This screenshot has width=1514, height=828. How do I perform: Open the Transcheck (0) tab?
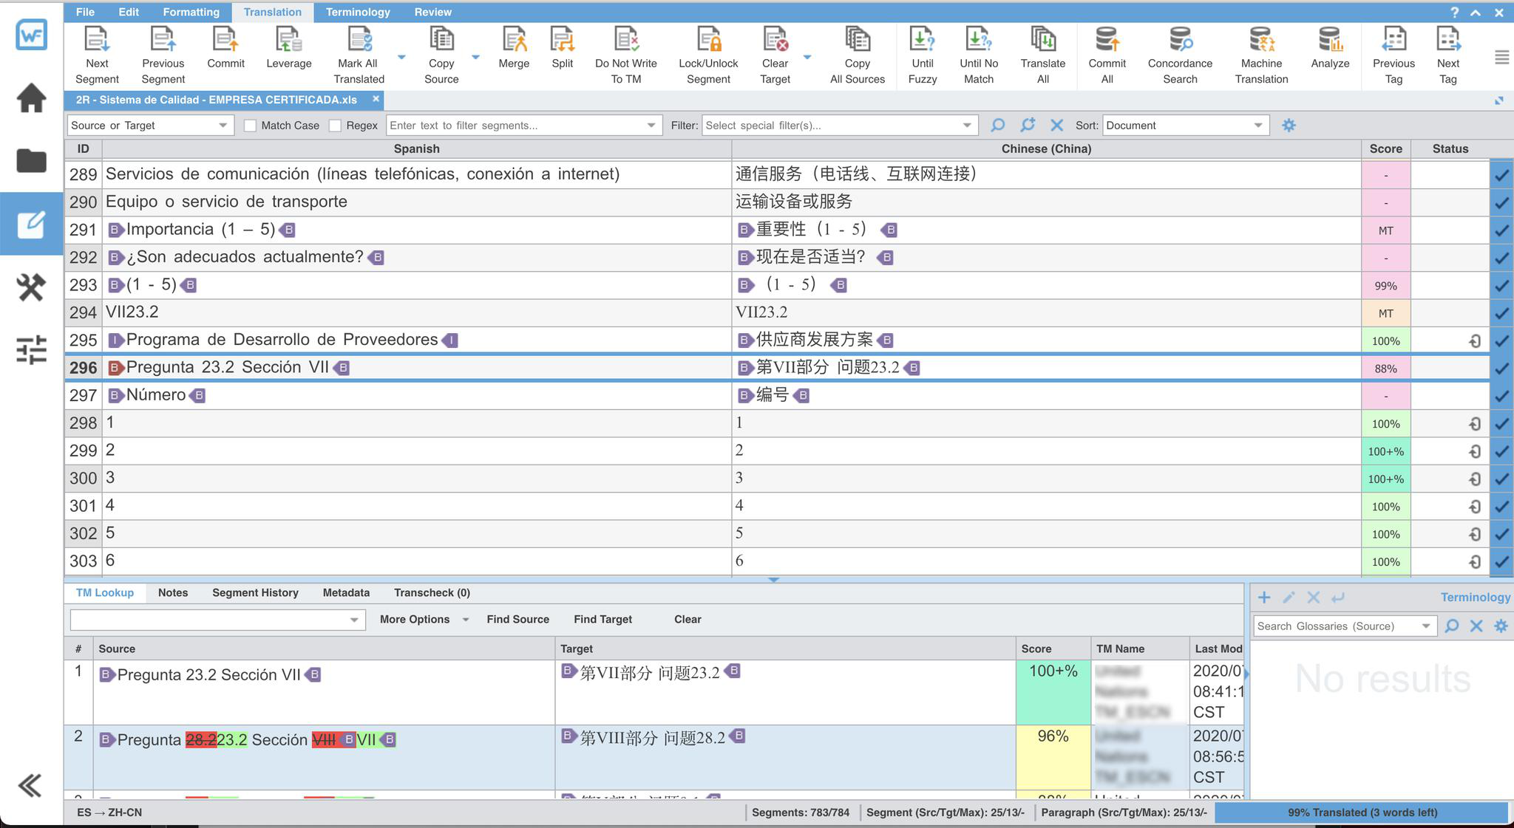click(432, 592)
